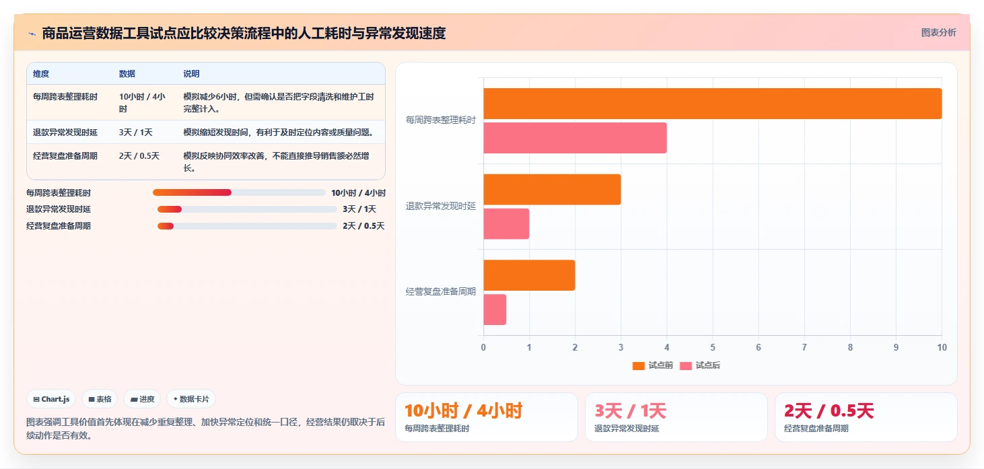The image size is (984, 469).
Task: Click x-axis tick label 5
Action: pyautogui.click(x=713, y=347)
